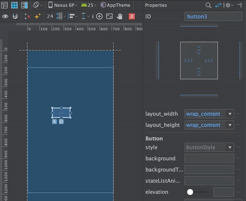This screenshot has width=246, height=201.
Task: Click the zoom in plus icon
Action: [x=99, y=16]
